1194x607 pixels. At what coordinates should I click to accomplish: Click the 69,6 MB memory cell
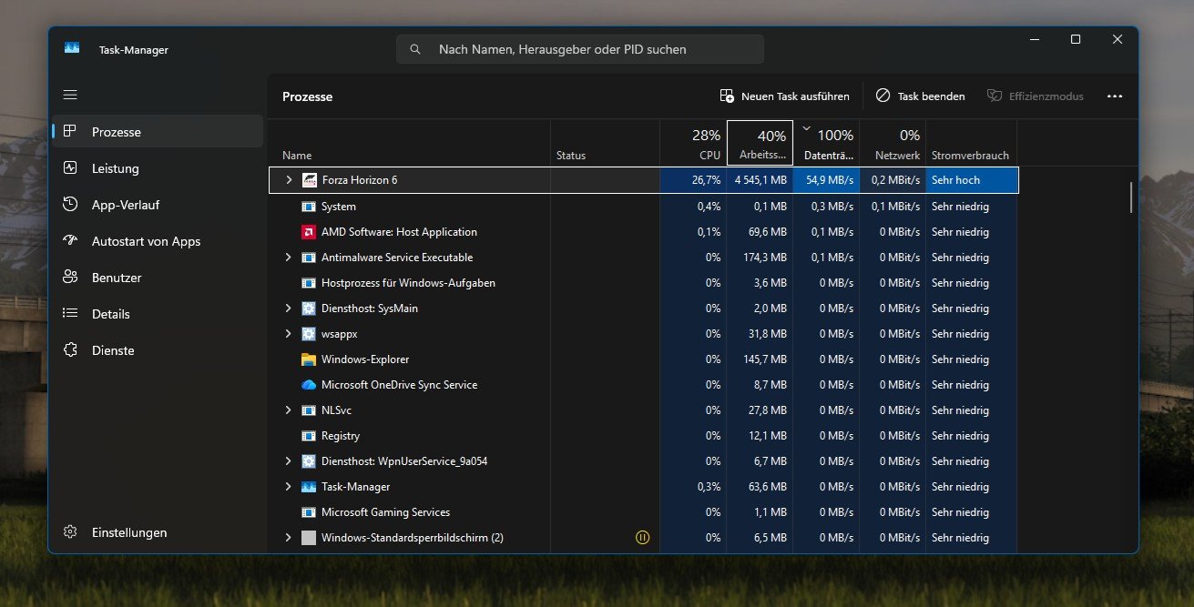pyautogui.click(x=760, y=232)
